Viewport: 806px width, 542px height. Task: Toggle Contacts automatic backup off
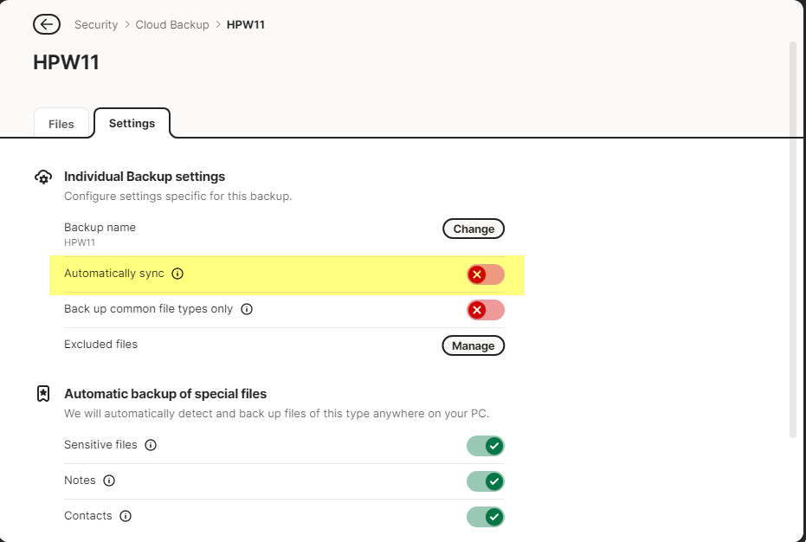click(x=485, y=517)
